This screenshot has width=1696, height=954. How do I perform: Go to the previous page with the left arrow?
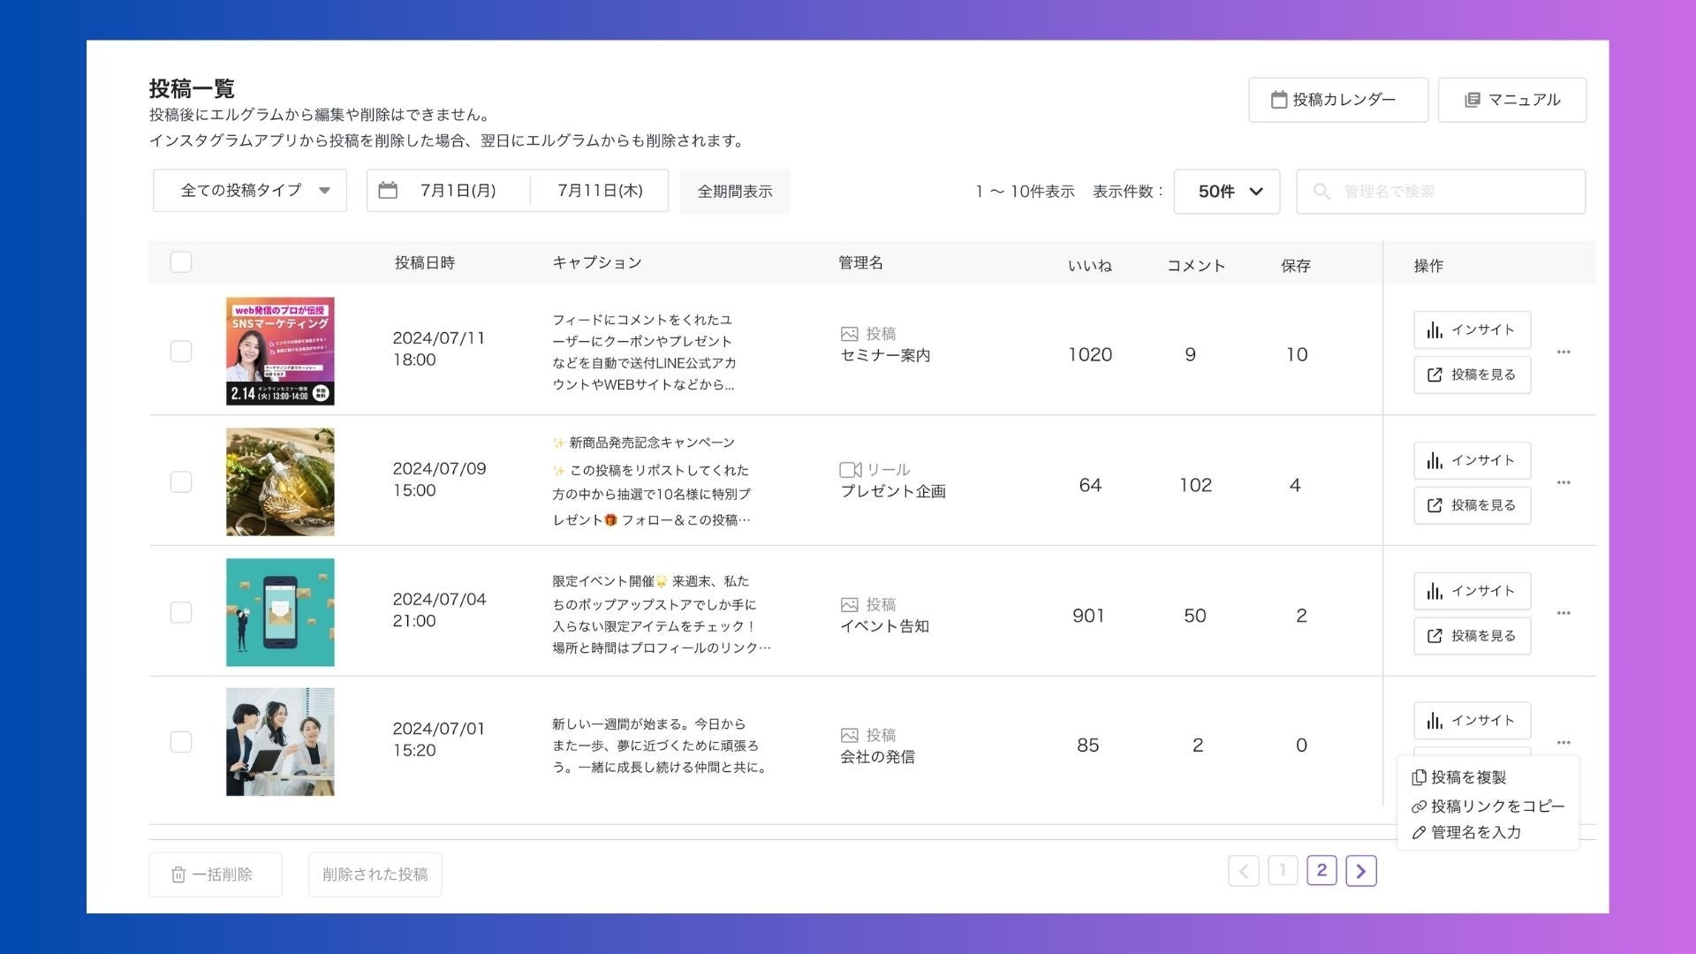(x=1243, y=872)
